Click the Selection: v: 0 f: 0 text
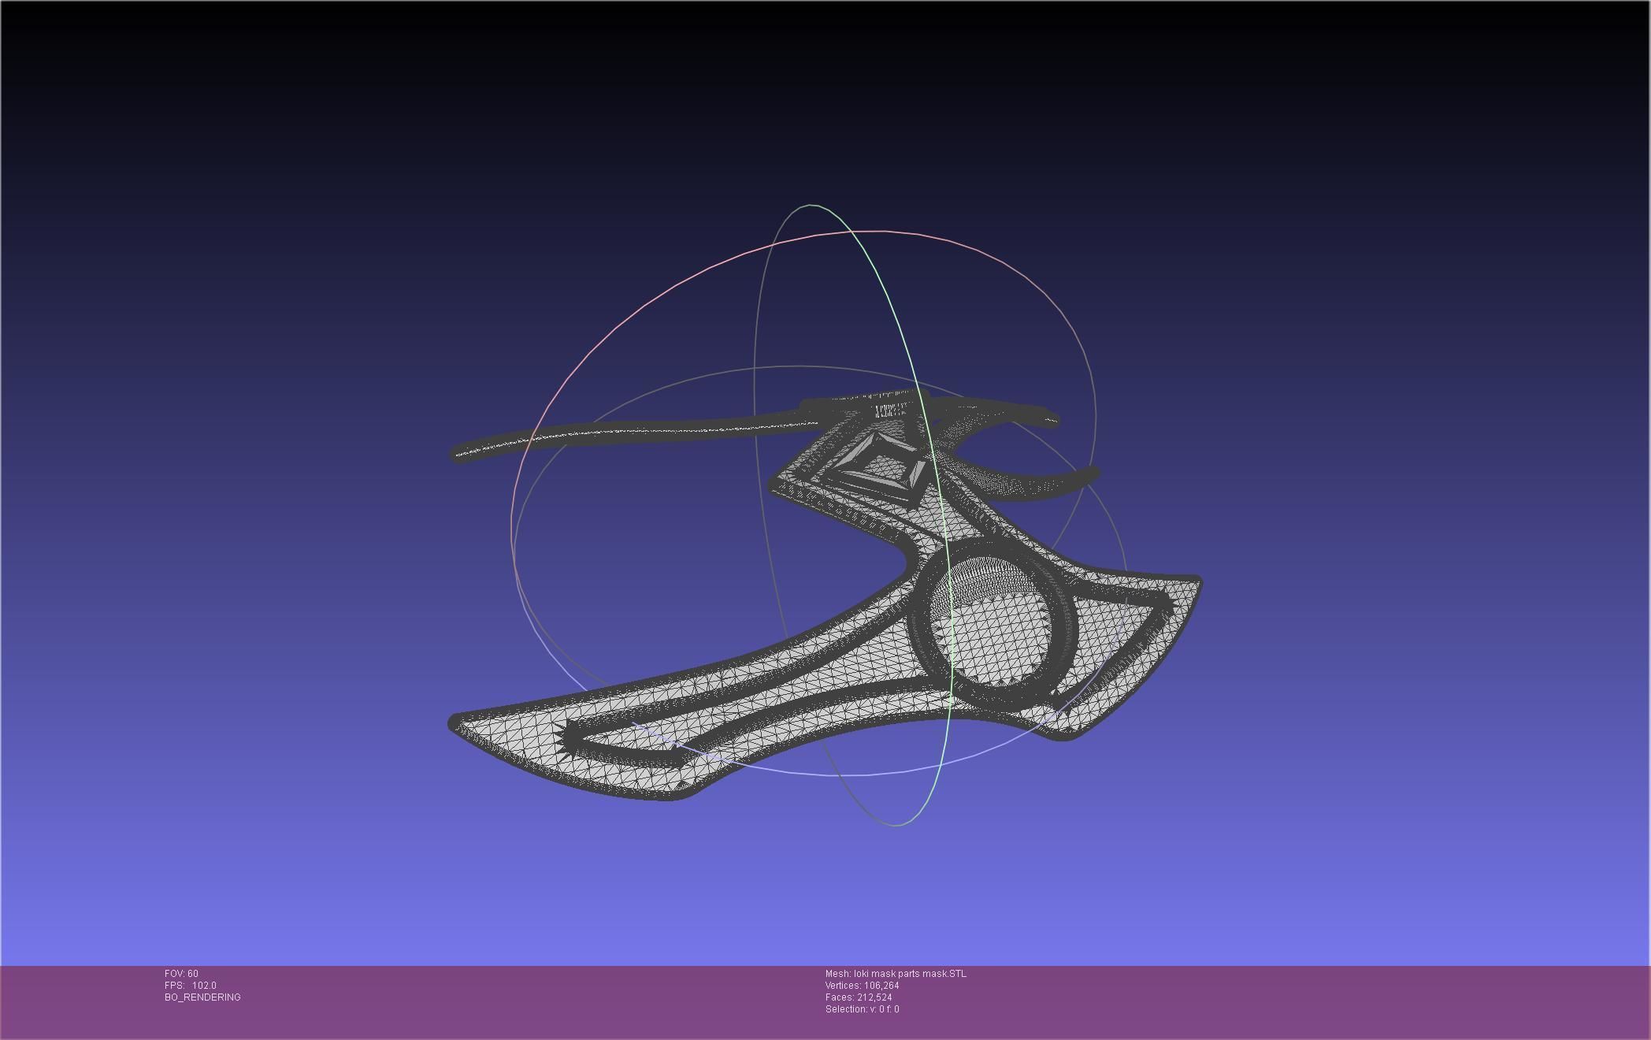This screenshot has height=1040, width=1651. [x=862, y=1009]
